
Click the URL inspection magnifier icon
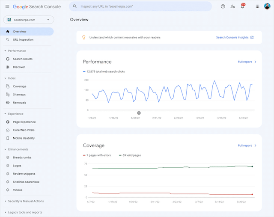(8, 40)
